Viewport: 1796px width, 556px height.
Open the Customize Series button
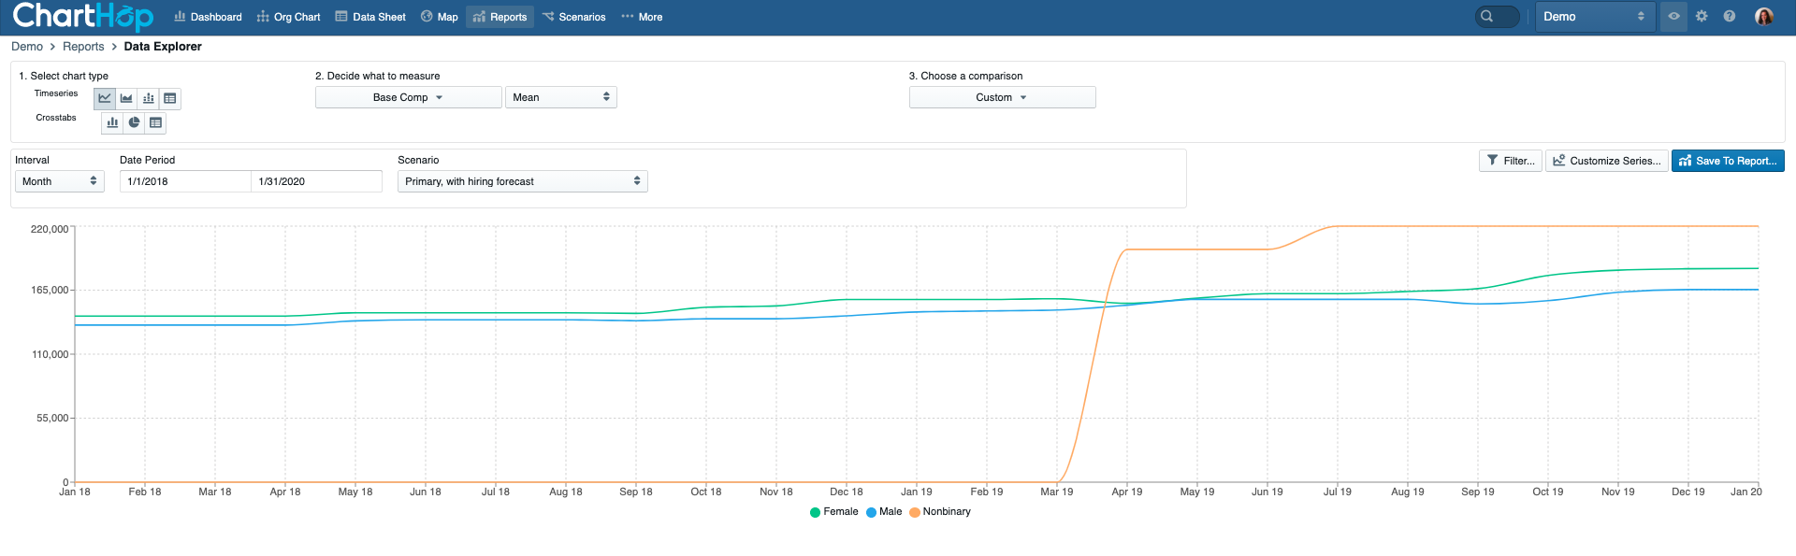click(1606, 161)
